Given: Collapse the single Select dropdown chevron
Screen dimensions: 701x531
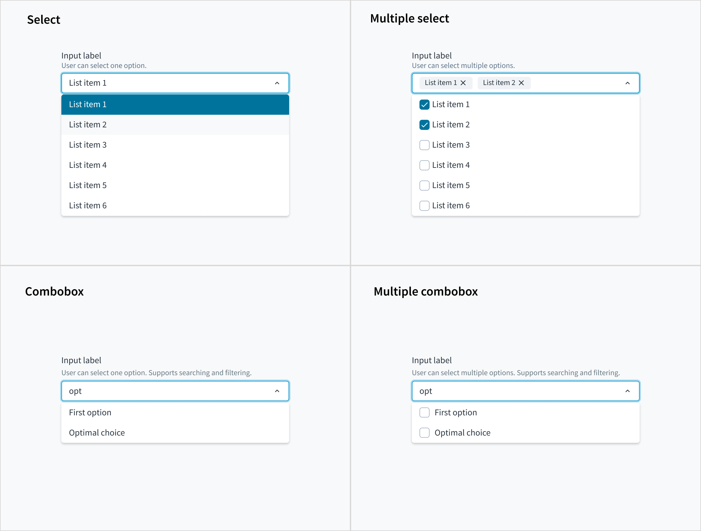Looking at the screenshot, I should coord(277,83).
